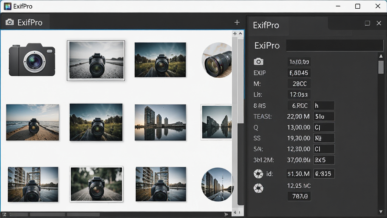Close the dark ExifPro details panel
This screenshot has height=218, width=387.
click(x=379, y=23)
